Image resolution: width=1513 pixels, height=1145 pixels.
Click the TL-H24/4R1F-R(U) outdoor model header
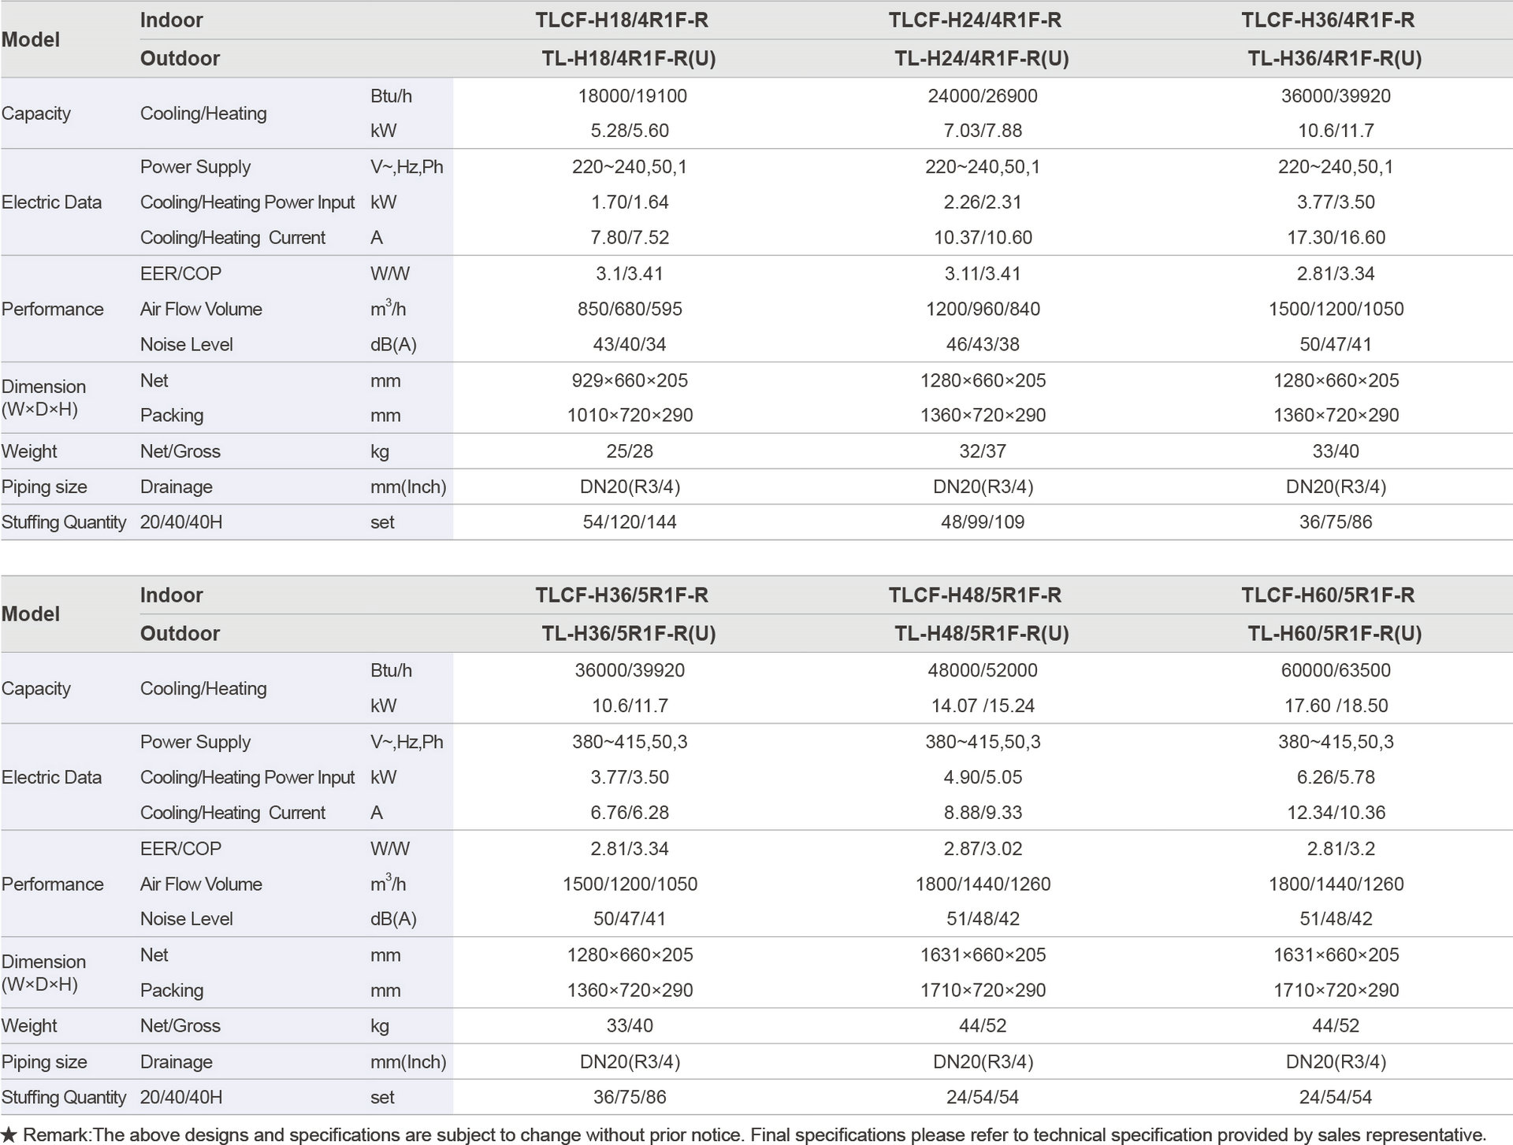(982, 59)
